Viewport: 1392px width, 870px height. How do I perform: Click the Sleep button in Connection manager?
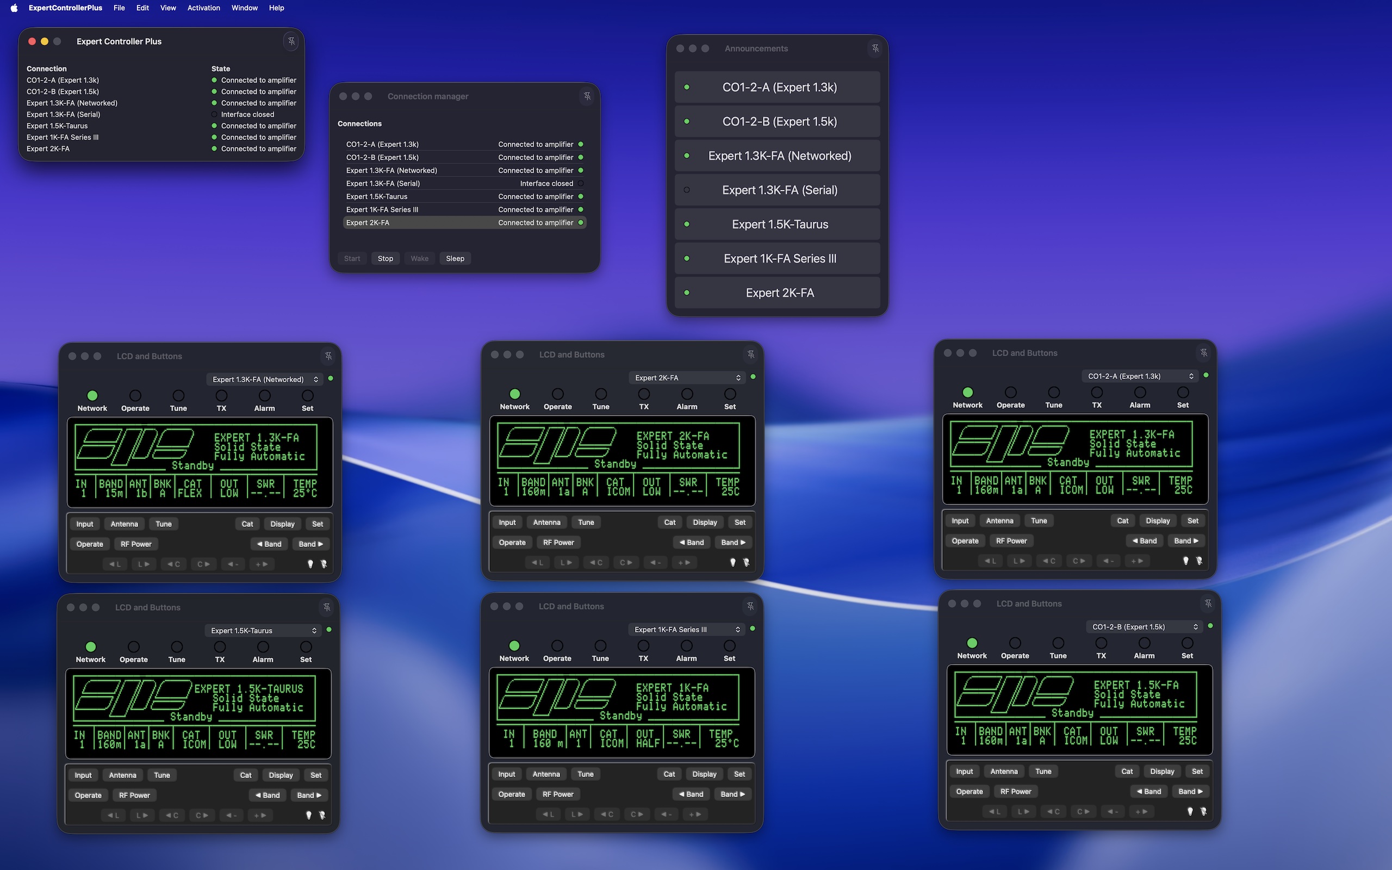pyautogui.click(x=455, y=258)
